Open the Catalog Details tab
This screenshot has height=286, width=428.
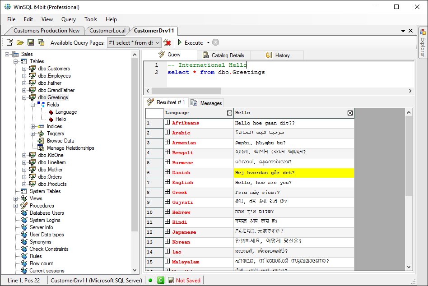[223, 55]
